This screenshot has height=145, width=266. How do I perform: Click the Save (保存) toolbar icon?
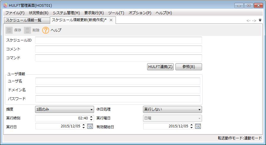[9, 30]
